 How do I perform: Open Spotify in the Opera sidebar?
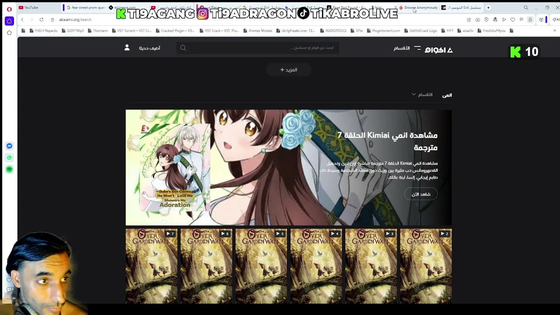(x=9, y=169)
